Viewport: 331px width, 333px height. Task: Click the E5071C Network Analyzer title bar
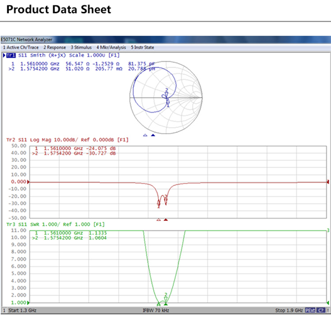click(x=166, y=40)
